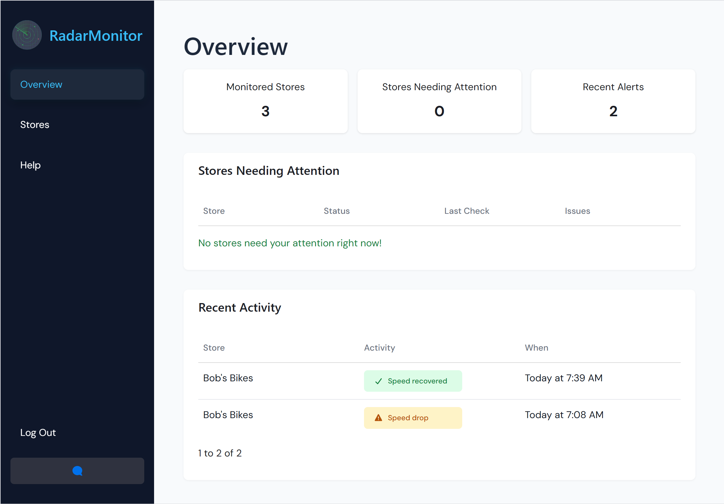Click the When column header

(x=536, y=348)
